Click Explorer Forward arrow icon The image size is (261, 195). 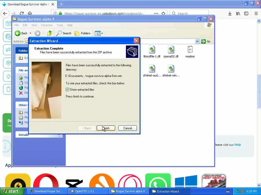click(37, 33)
